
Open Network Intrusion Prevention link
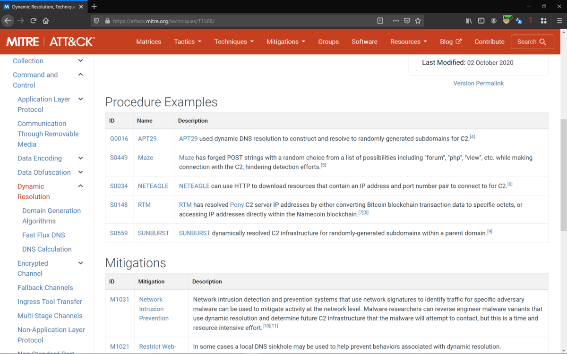click(x=154, y=309)
